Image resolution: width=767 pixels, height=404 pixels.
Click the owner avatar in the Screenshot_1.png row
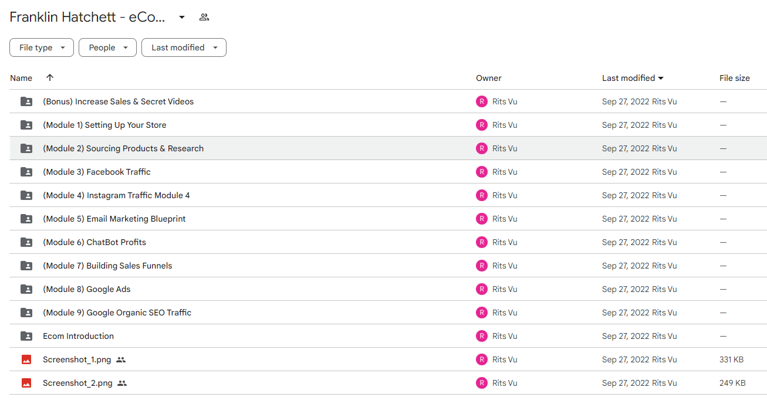(482, 359)
